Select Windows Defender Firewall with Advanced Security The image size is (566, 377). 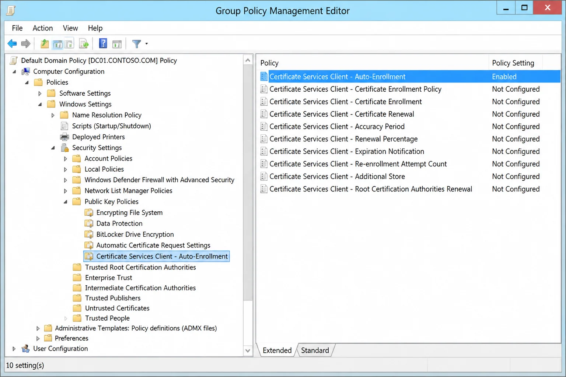[x=159, y=180]
